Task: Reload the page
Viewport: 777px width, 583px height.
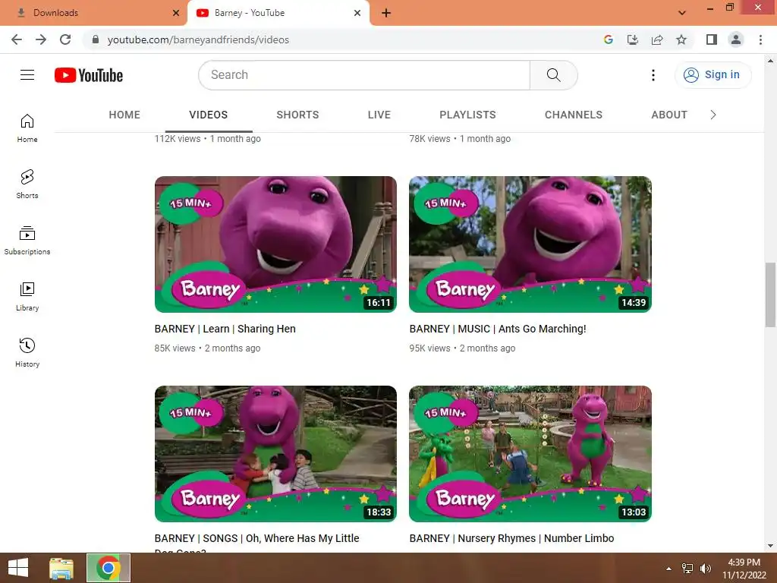Action: [65, 39]
